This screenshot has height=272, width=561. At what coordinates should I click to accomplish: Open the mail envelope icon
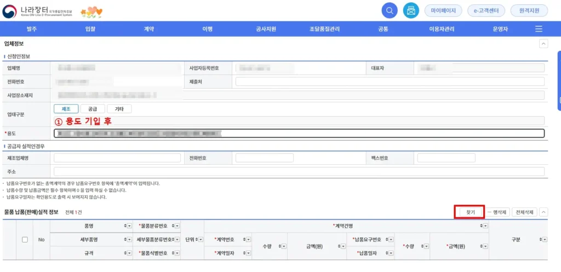(x=410, y=10)
